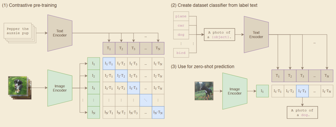
Task: Click the green I3 image embedding cell
Action: (x=94, y=88)
